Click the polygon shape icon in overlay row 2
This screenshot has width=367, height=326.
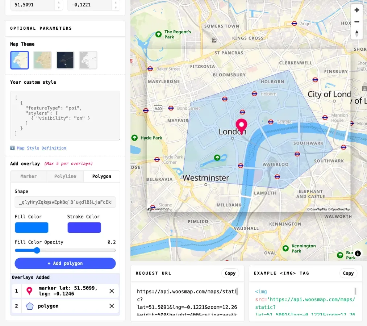click(x=29, y=306)
